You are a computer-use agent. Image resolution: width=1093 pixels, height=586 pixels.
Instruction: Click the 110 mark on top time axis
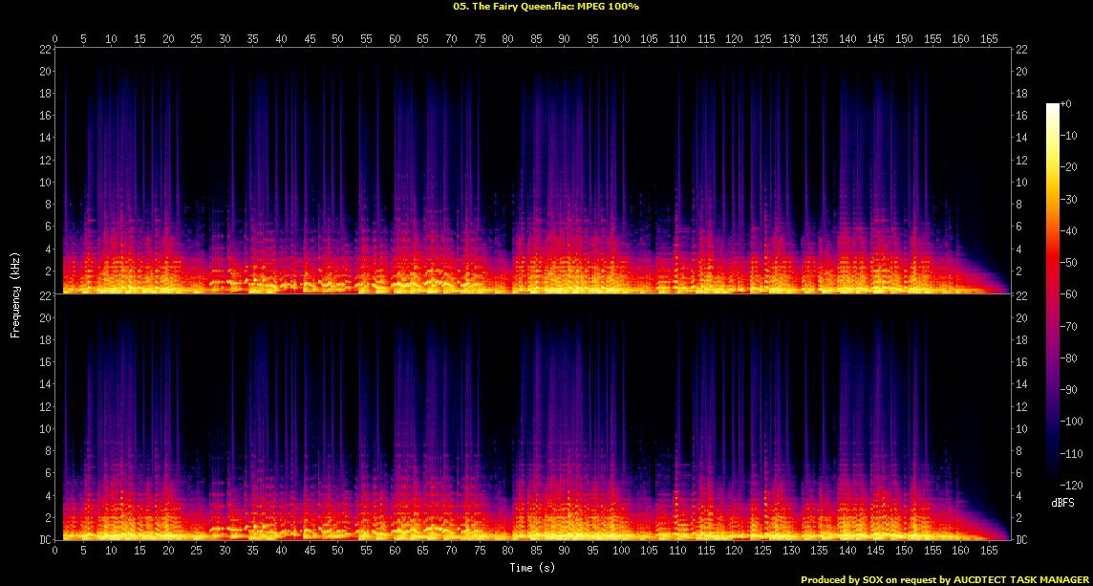point(677,39)
